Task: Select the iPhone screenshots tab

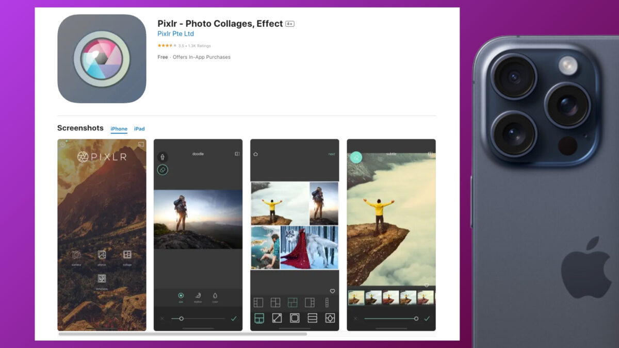Action: coord(119,129)
